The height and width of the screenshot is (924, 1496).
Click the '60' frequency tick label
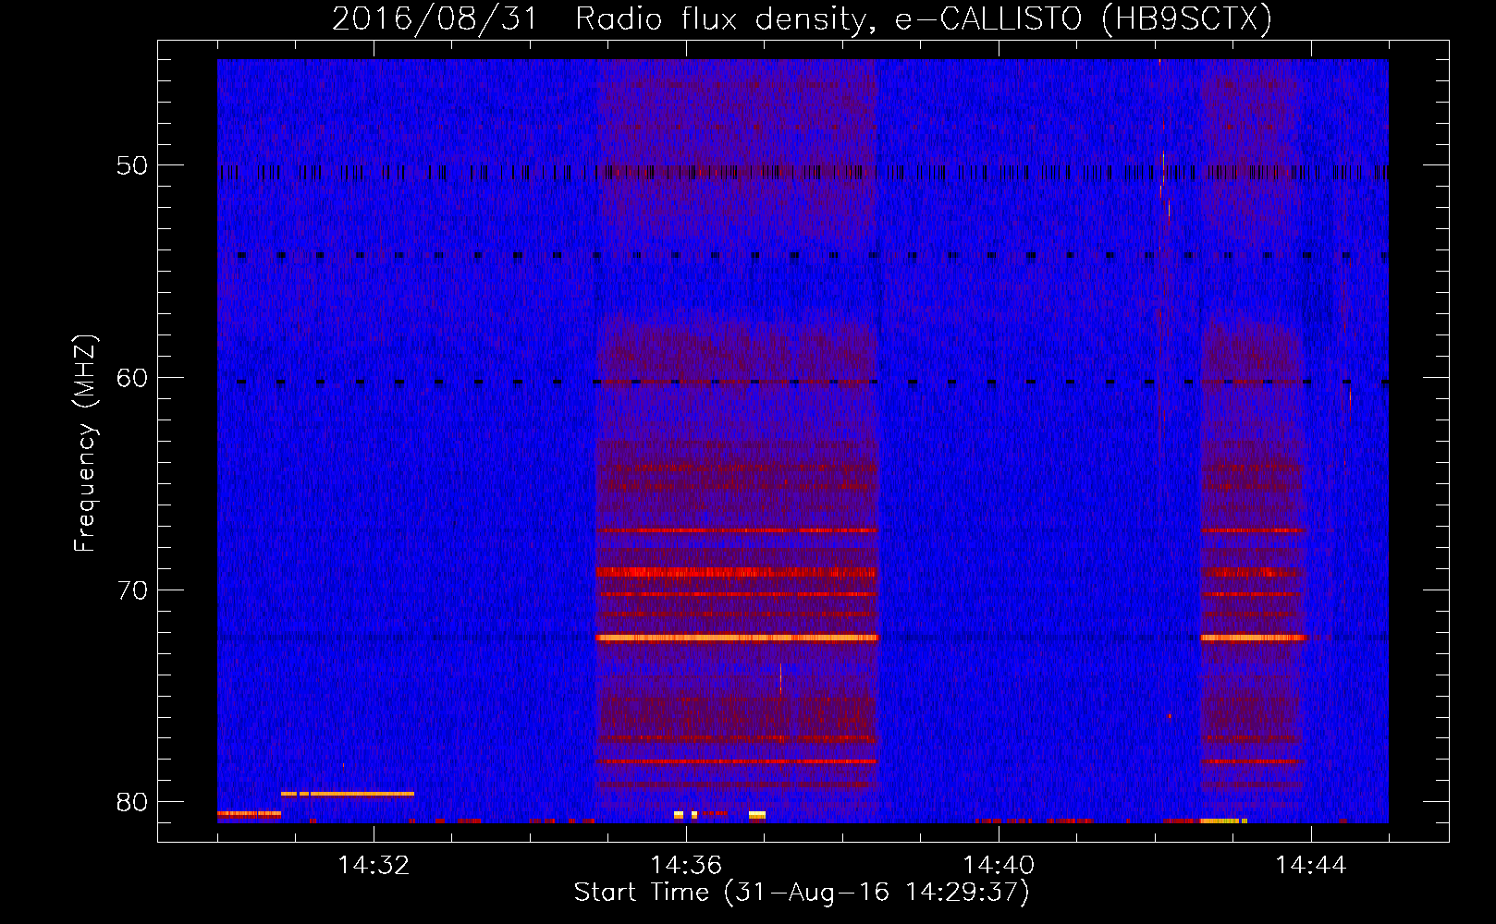132,377
